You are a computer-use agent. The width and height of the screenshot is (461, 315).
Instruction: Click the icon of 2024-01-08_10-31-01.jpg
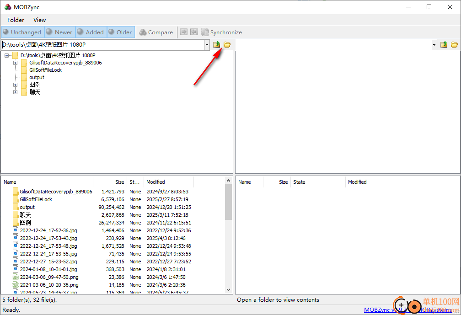point(16,269)
